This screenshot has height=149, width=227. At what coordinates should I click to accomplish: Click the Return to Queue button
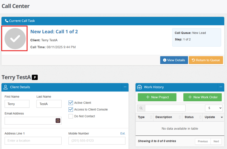click(x=206, y=60)
